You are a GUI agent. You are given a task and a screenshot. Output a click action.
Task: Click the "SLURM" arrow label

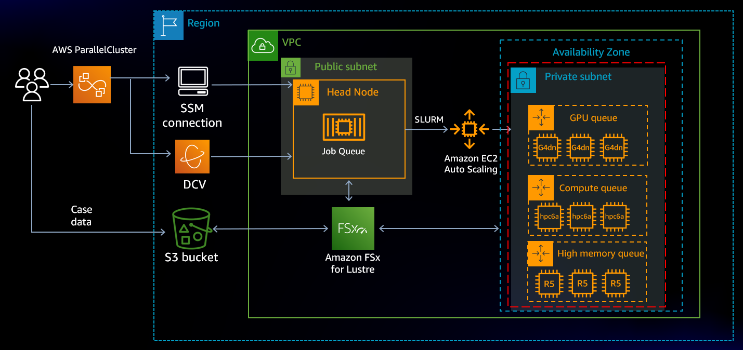click(x=429, y=119)
